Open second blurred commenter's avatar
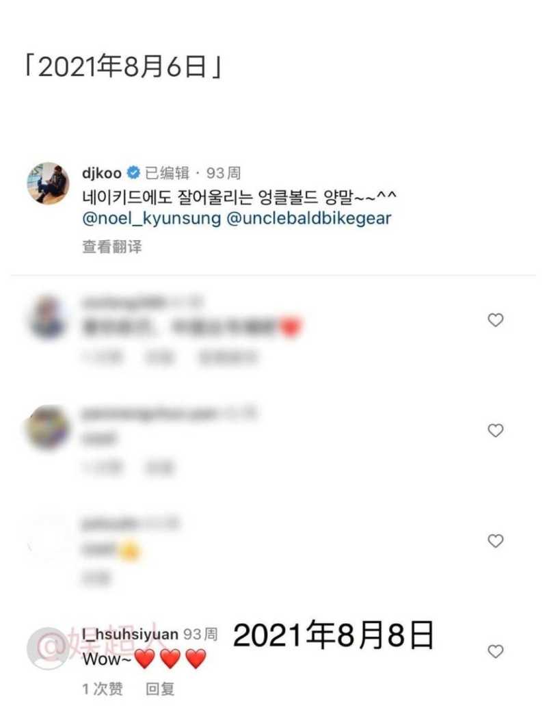This screenshot has width=547, height=725. coord(48,427)
